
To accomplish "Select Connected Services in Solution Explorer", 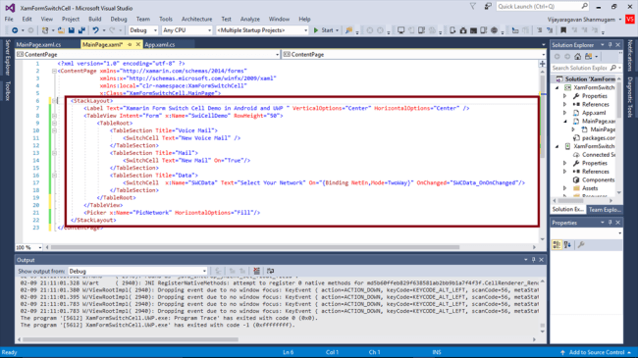I will point(594,155).
